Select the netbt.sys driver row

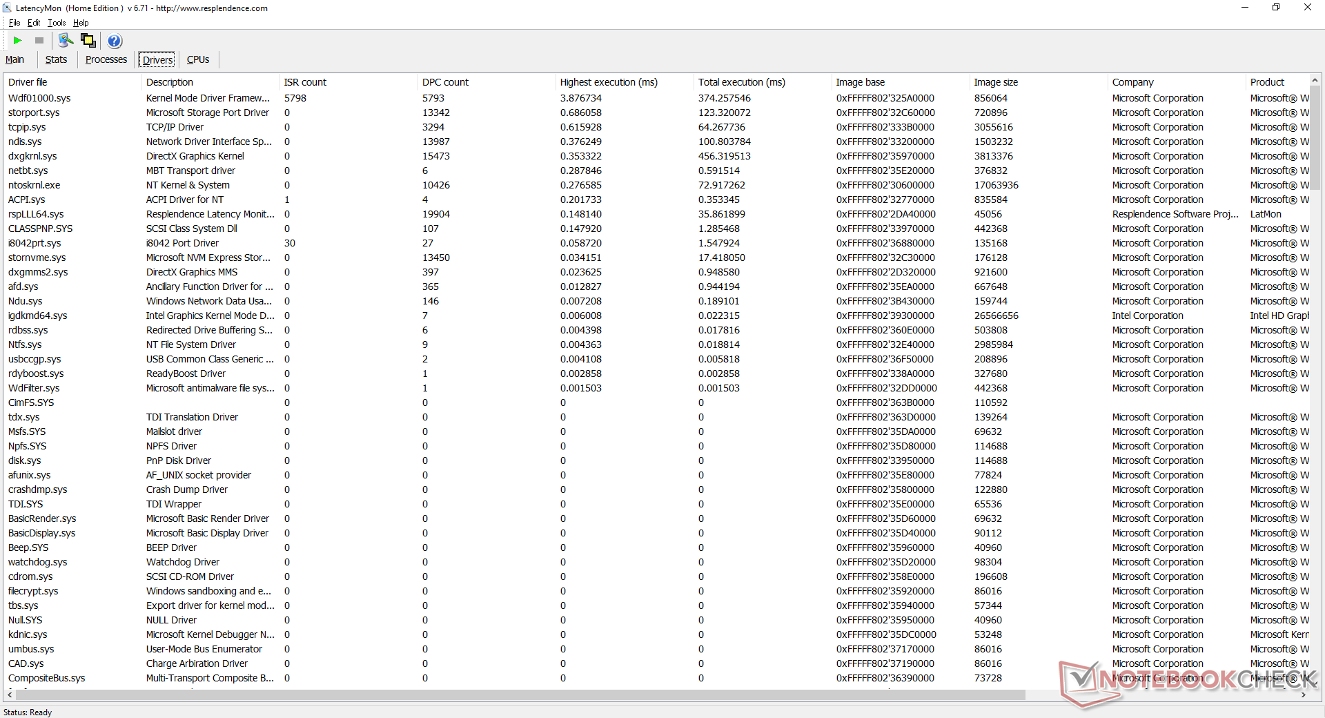pos(656,171)
